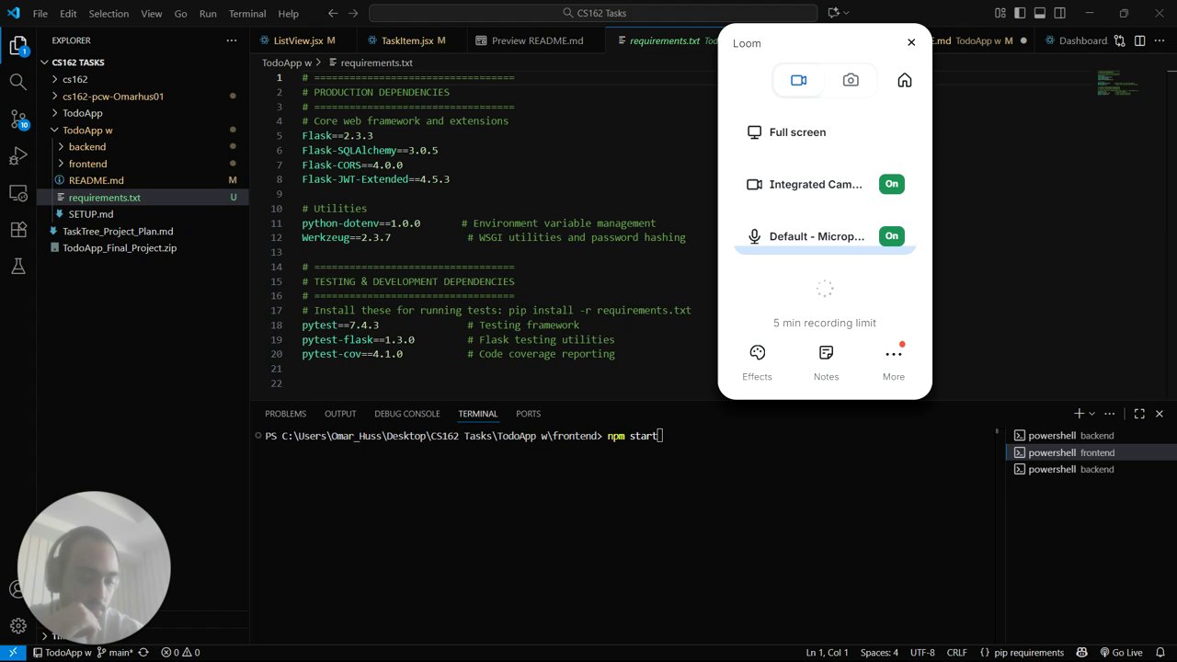Close the Loom recorder popup
Screen dimensions: 1177x662
coord(911,42)
